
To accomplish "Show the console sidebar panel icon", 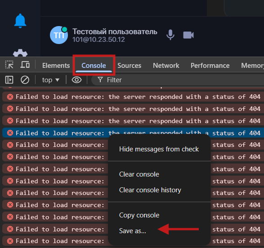I will click(x=9, y=80).
